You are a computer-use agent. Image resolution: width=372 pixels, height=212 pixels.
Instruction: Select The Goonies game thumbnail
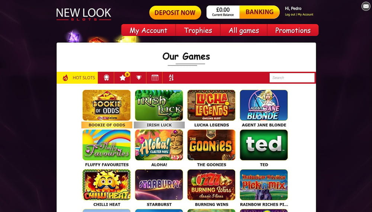point(211,145)
